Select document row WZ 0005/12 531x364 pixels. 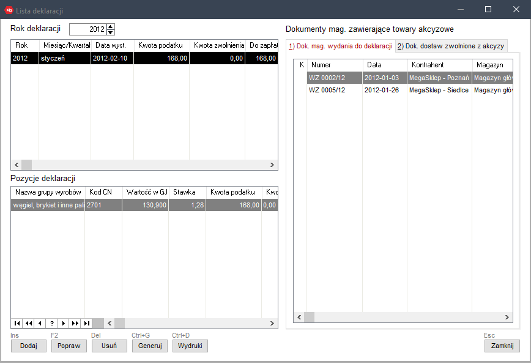327,90
